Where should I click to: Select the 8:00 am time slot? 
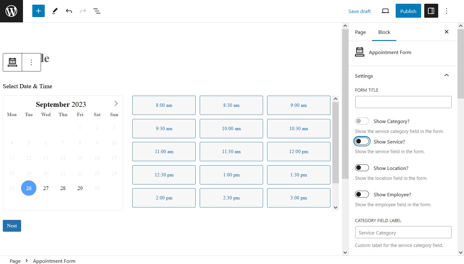point(164,105)
